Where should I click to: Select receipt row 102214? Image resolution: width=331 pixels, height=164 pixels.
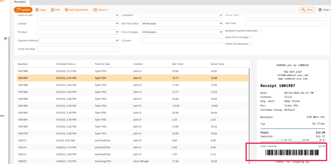pos(132,147)
